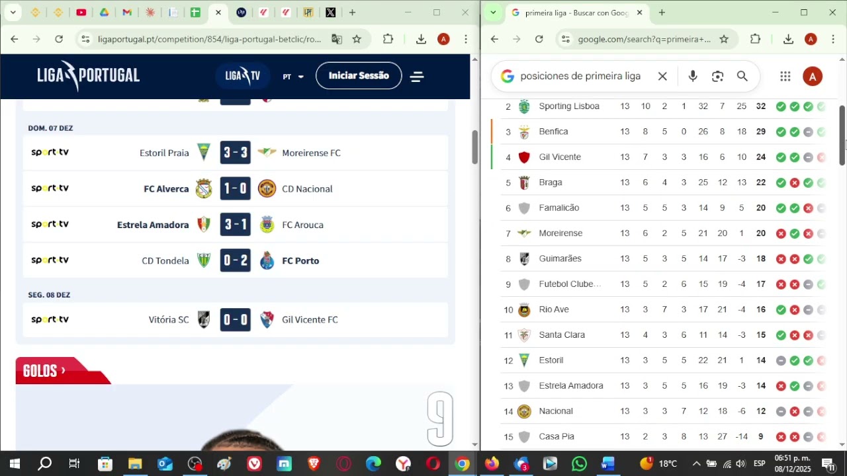
Task: Open Liga TV link
Action: point(243,76)
